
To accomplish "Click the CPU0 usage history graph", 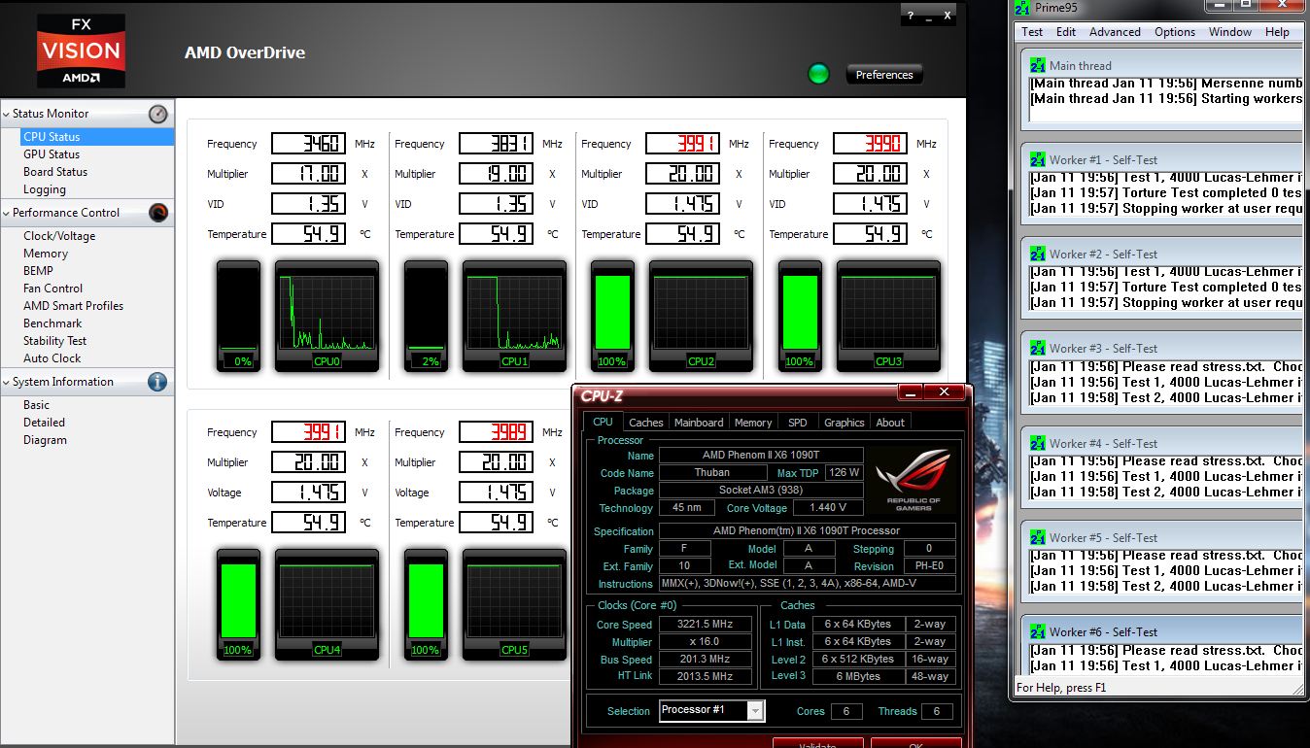I will pos(326,316).
